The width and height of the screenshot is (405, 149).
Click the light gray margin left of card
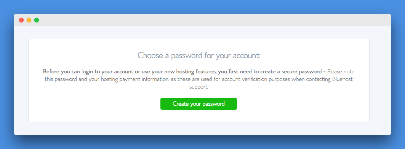click(x=21, y=81)
